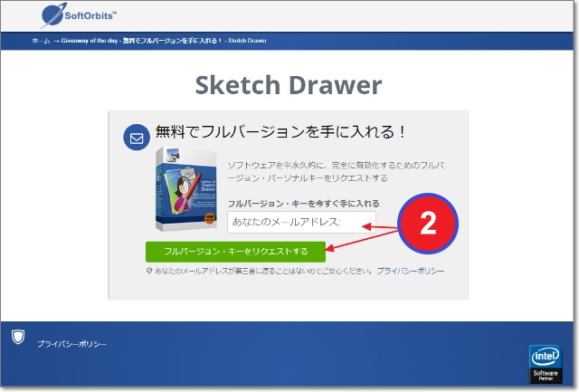Click the red circled number 2 marker
579x392 pixels.
coord(428,224)
